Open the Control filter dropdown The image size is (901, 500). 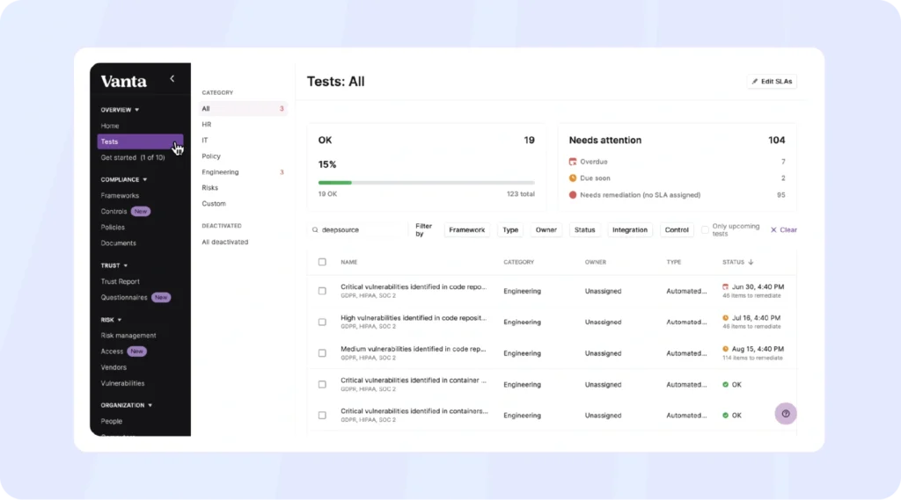(x=677, y=229)
